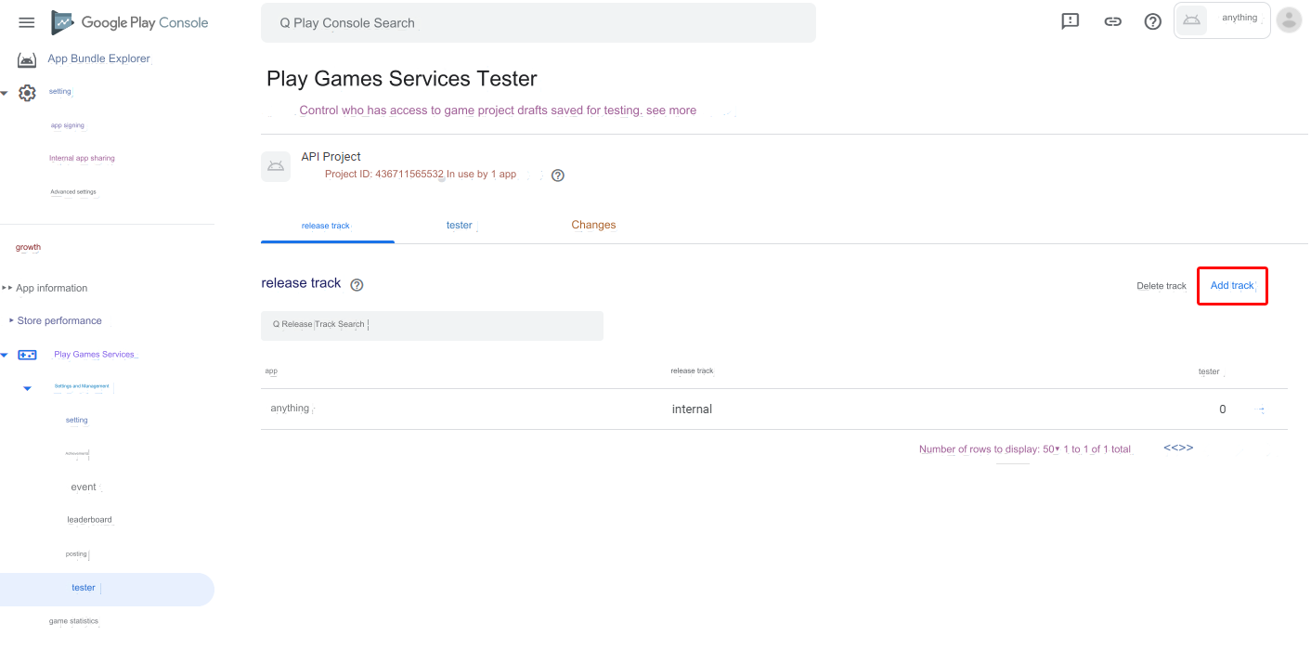Open posting in sidebar
1311x650 pixels.
point(76,554)
